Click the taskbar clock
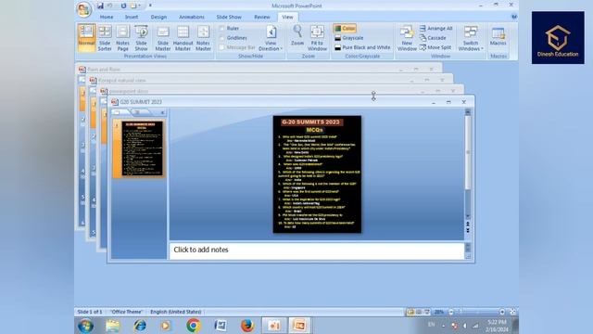The image size is (593, 334). [498, 326]
